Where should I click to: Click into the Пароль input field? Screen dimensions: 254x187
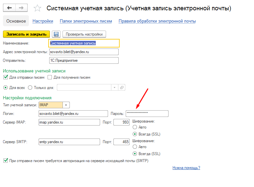[x=147, y=114]
